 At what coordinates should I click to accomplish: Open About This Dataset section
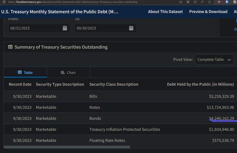(165, 11)
